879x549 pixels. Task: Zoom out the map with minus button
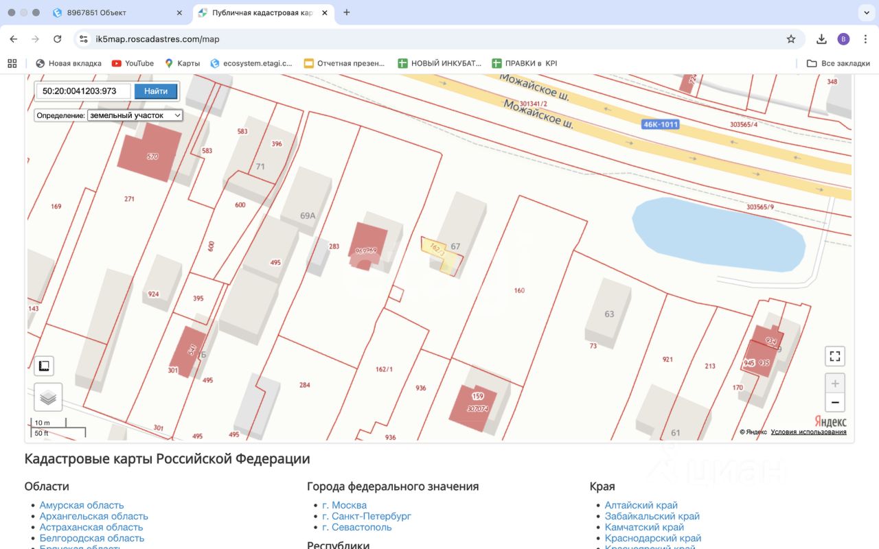[834, 402]
